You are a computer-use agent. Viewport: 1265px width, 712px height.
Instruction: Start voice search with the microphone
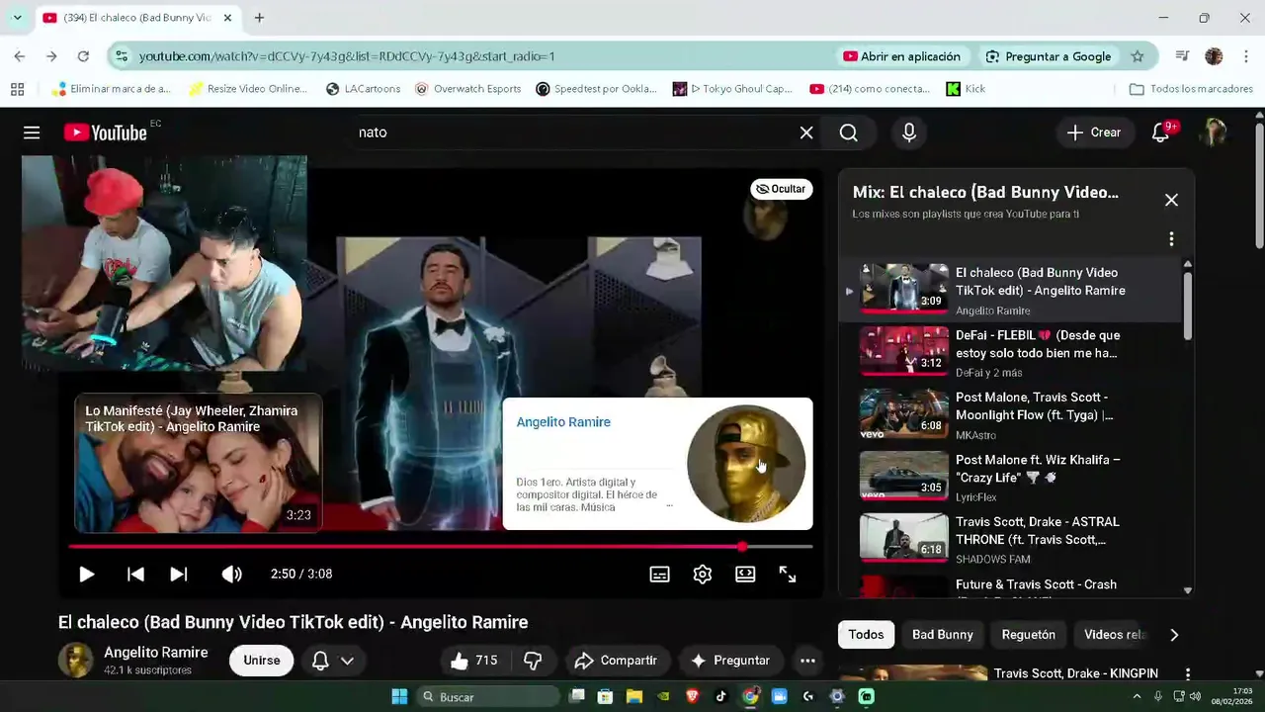(x=909, y=133)
